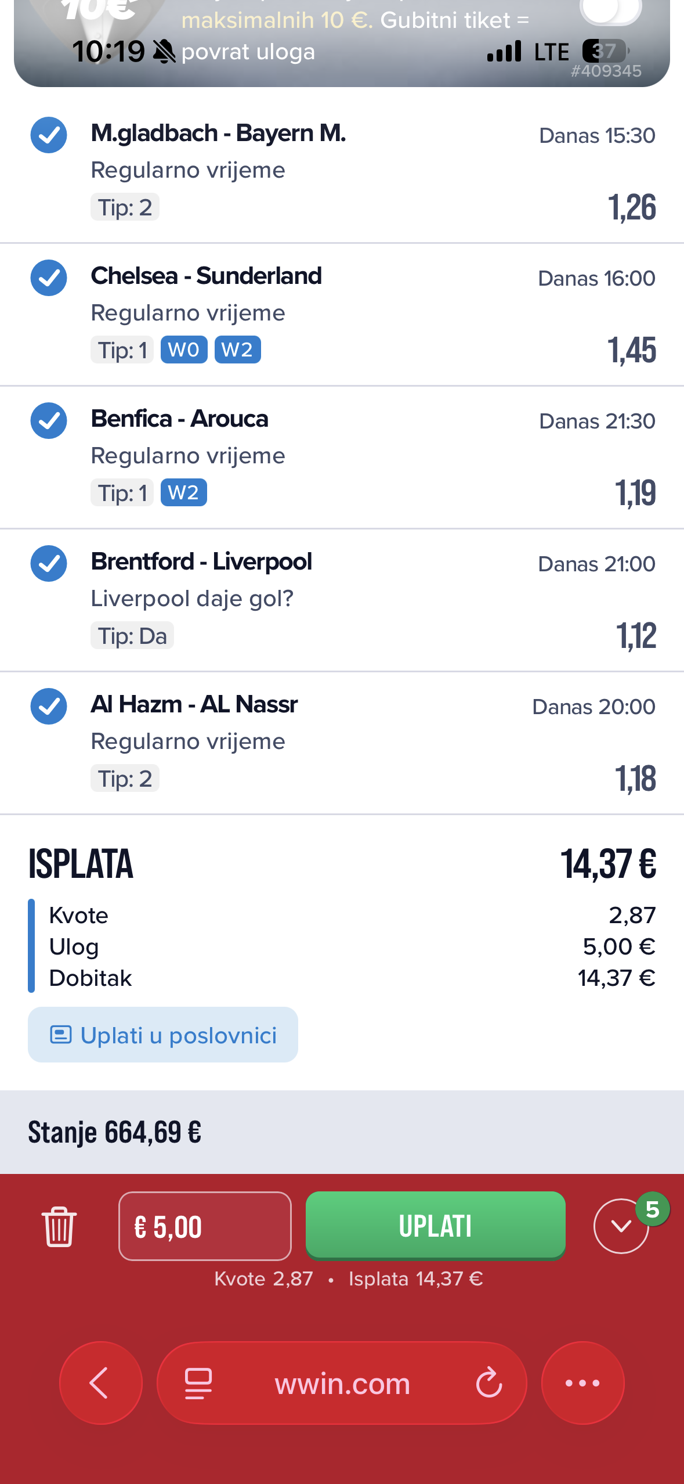
Task: Tap Uplati u poslovnici button
Action: point(163,1035)
